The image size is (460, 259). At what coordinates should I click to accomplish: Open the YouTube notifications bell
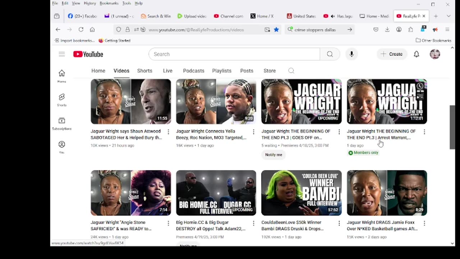[417, 54]
